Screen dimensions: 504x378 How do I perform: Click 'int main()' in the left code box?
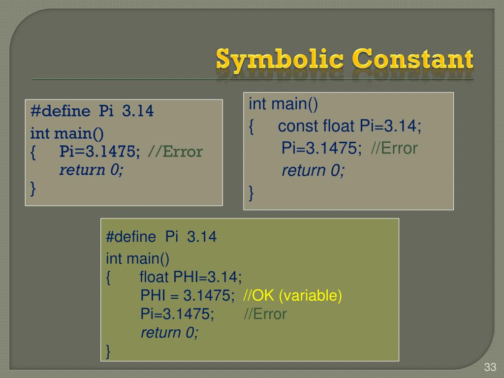pyautogui.click(x=67, y=133)
